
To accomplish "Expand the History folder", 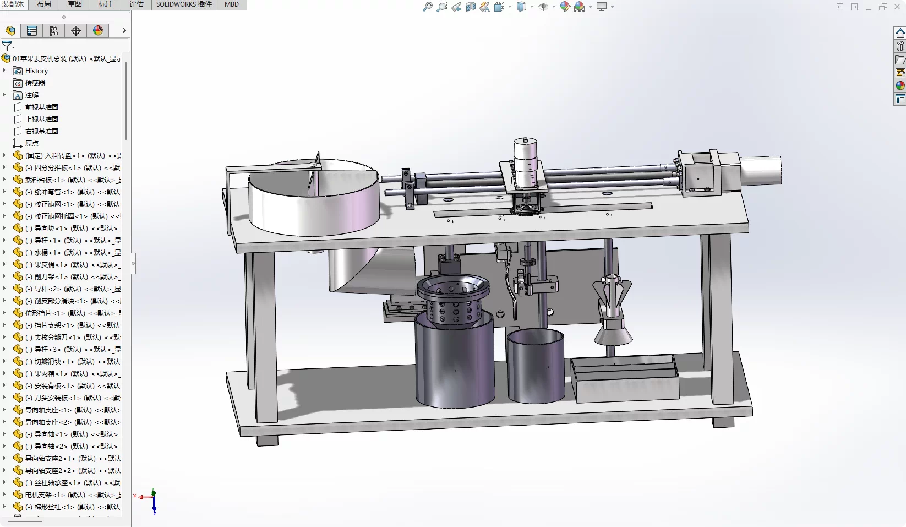I will 4,70.
